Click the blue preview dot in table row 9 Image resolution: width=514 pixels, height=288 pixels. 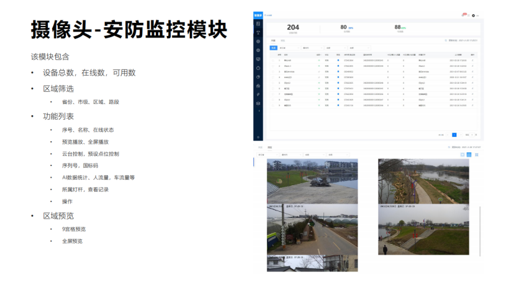(x=338, y=105)
